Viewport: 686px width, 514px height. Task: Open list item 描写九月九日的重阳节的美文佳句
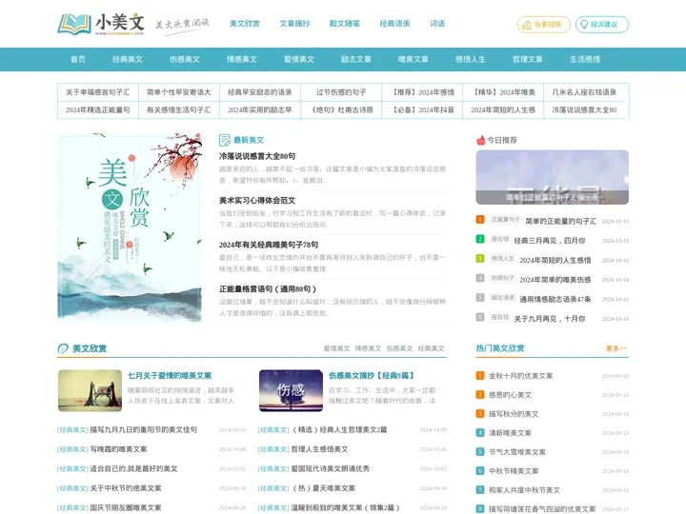pyautogui.click(x=144, y=430)
